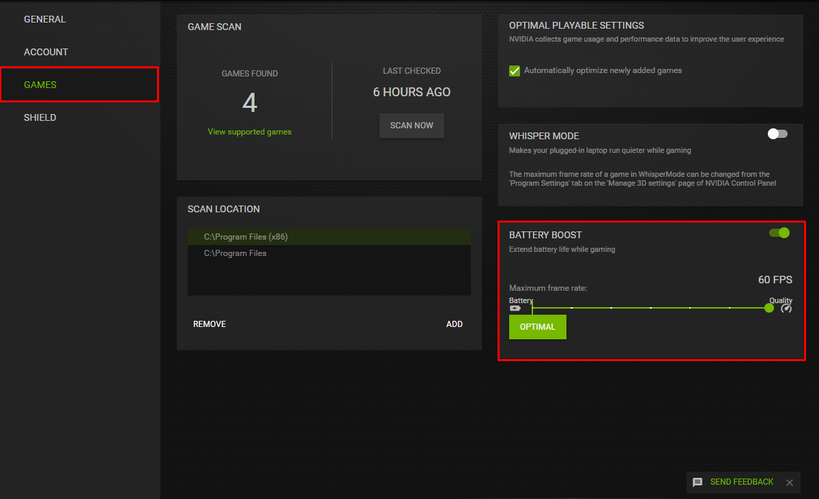This screenshot has width=819, height=499.
Task: Click Send Feedback link
Action: [x=742, y=482]
